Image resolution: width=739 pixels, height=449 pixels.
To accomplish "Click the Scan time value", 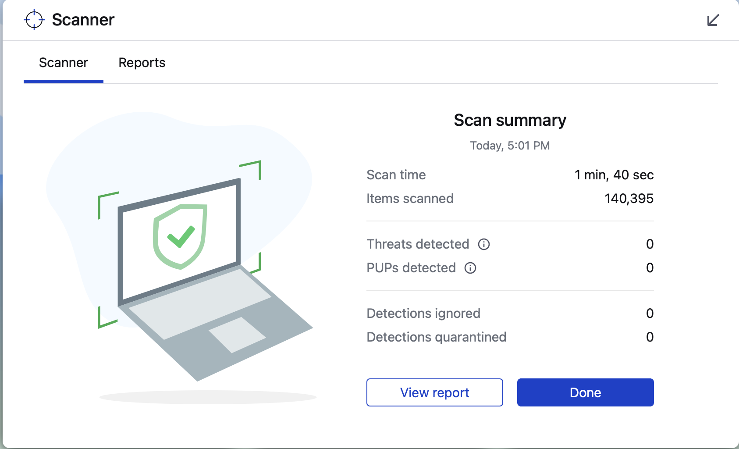I will pyautogui.click(x=614, y=175).
